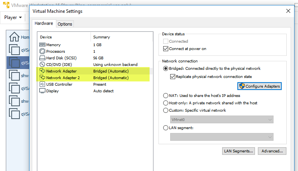Select the LAN segment radio button
This screenshot has width=298, height=171.
coord(166,128)
